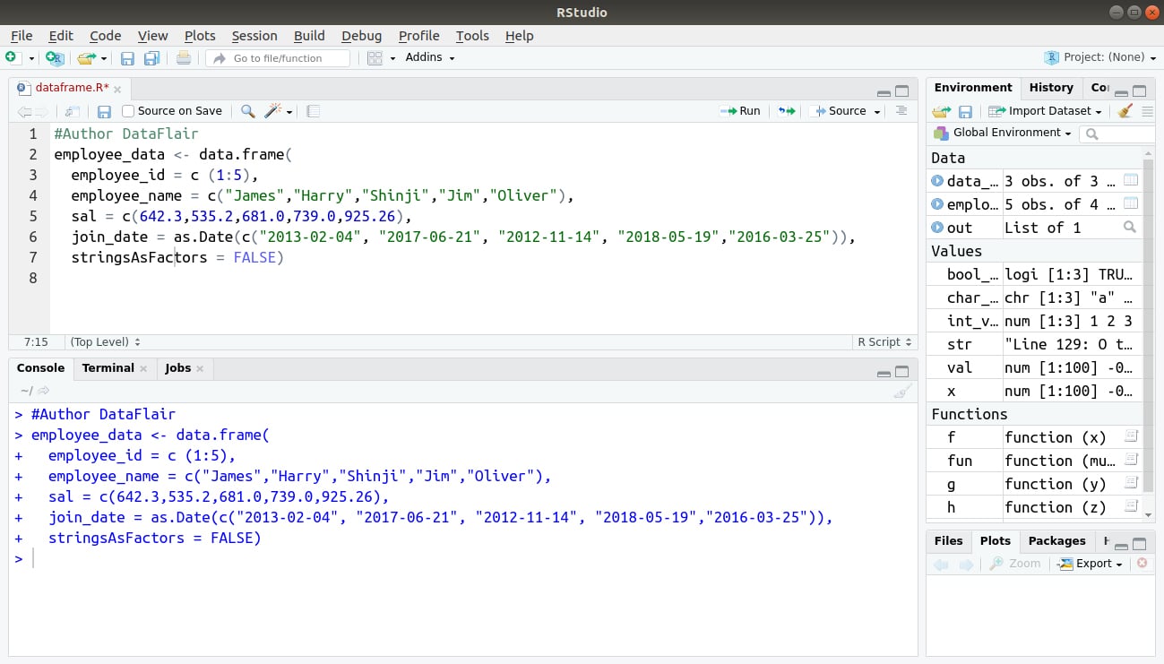Re-run the previous code region
The width and height of the screenshot is (1164, 664).
787,111
